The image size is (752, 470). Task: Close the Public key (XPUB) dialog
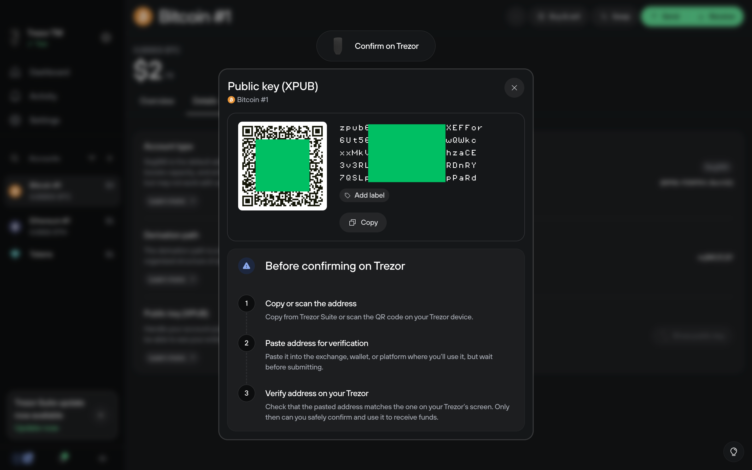(514, 88)
